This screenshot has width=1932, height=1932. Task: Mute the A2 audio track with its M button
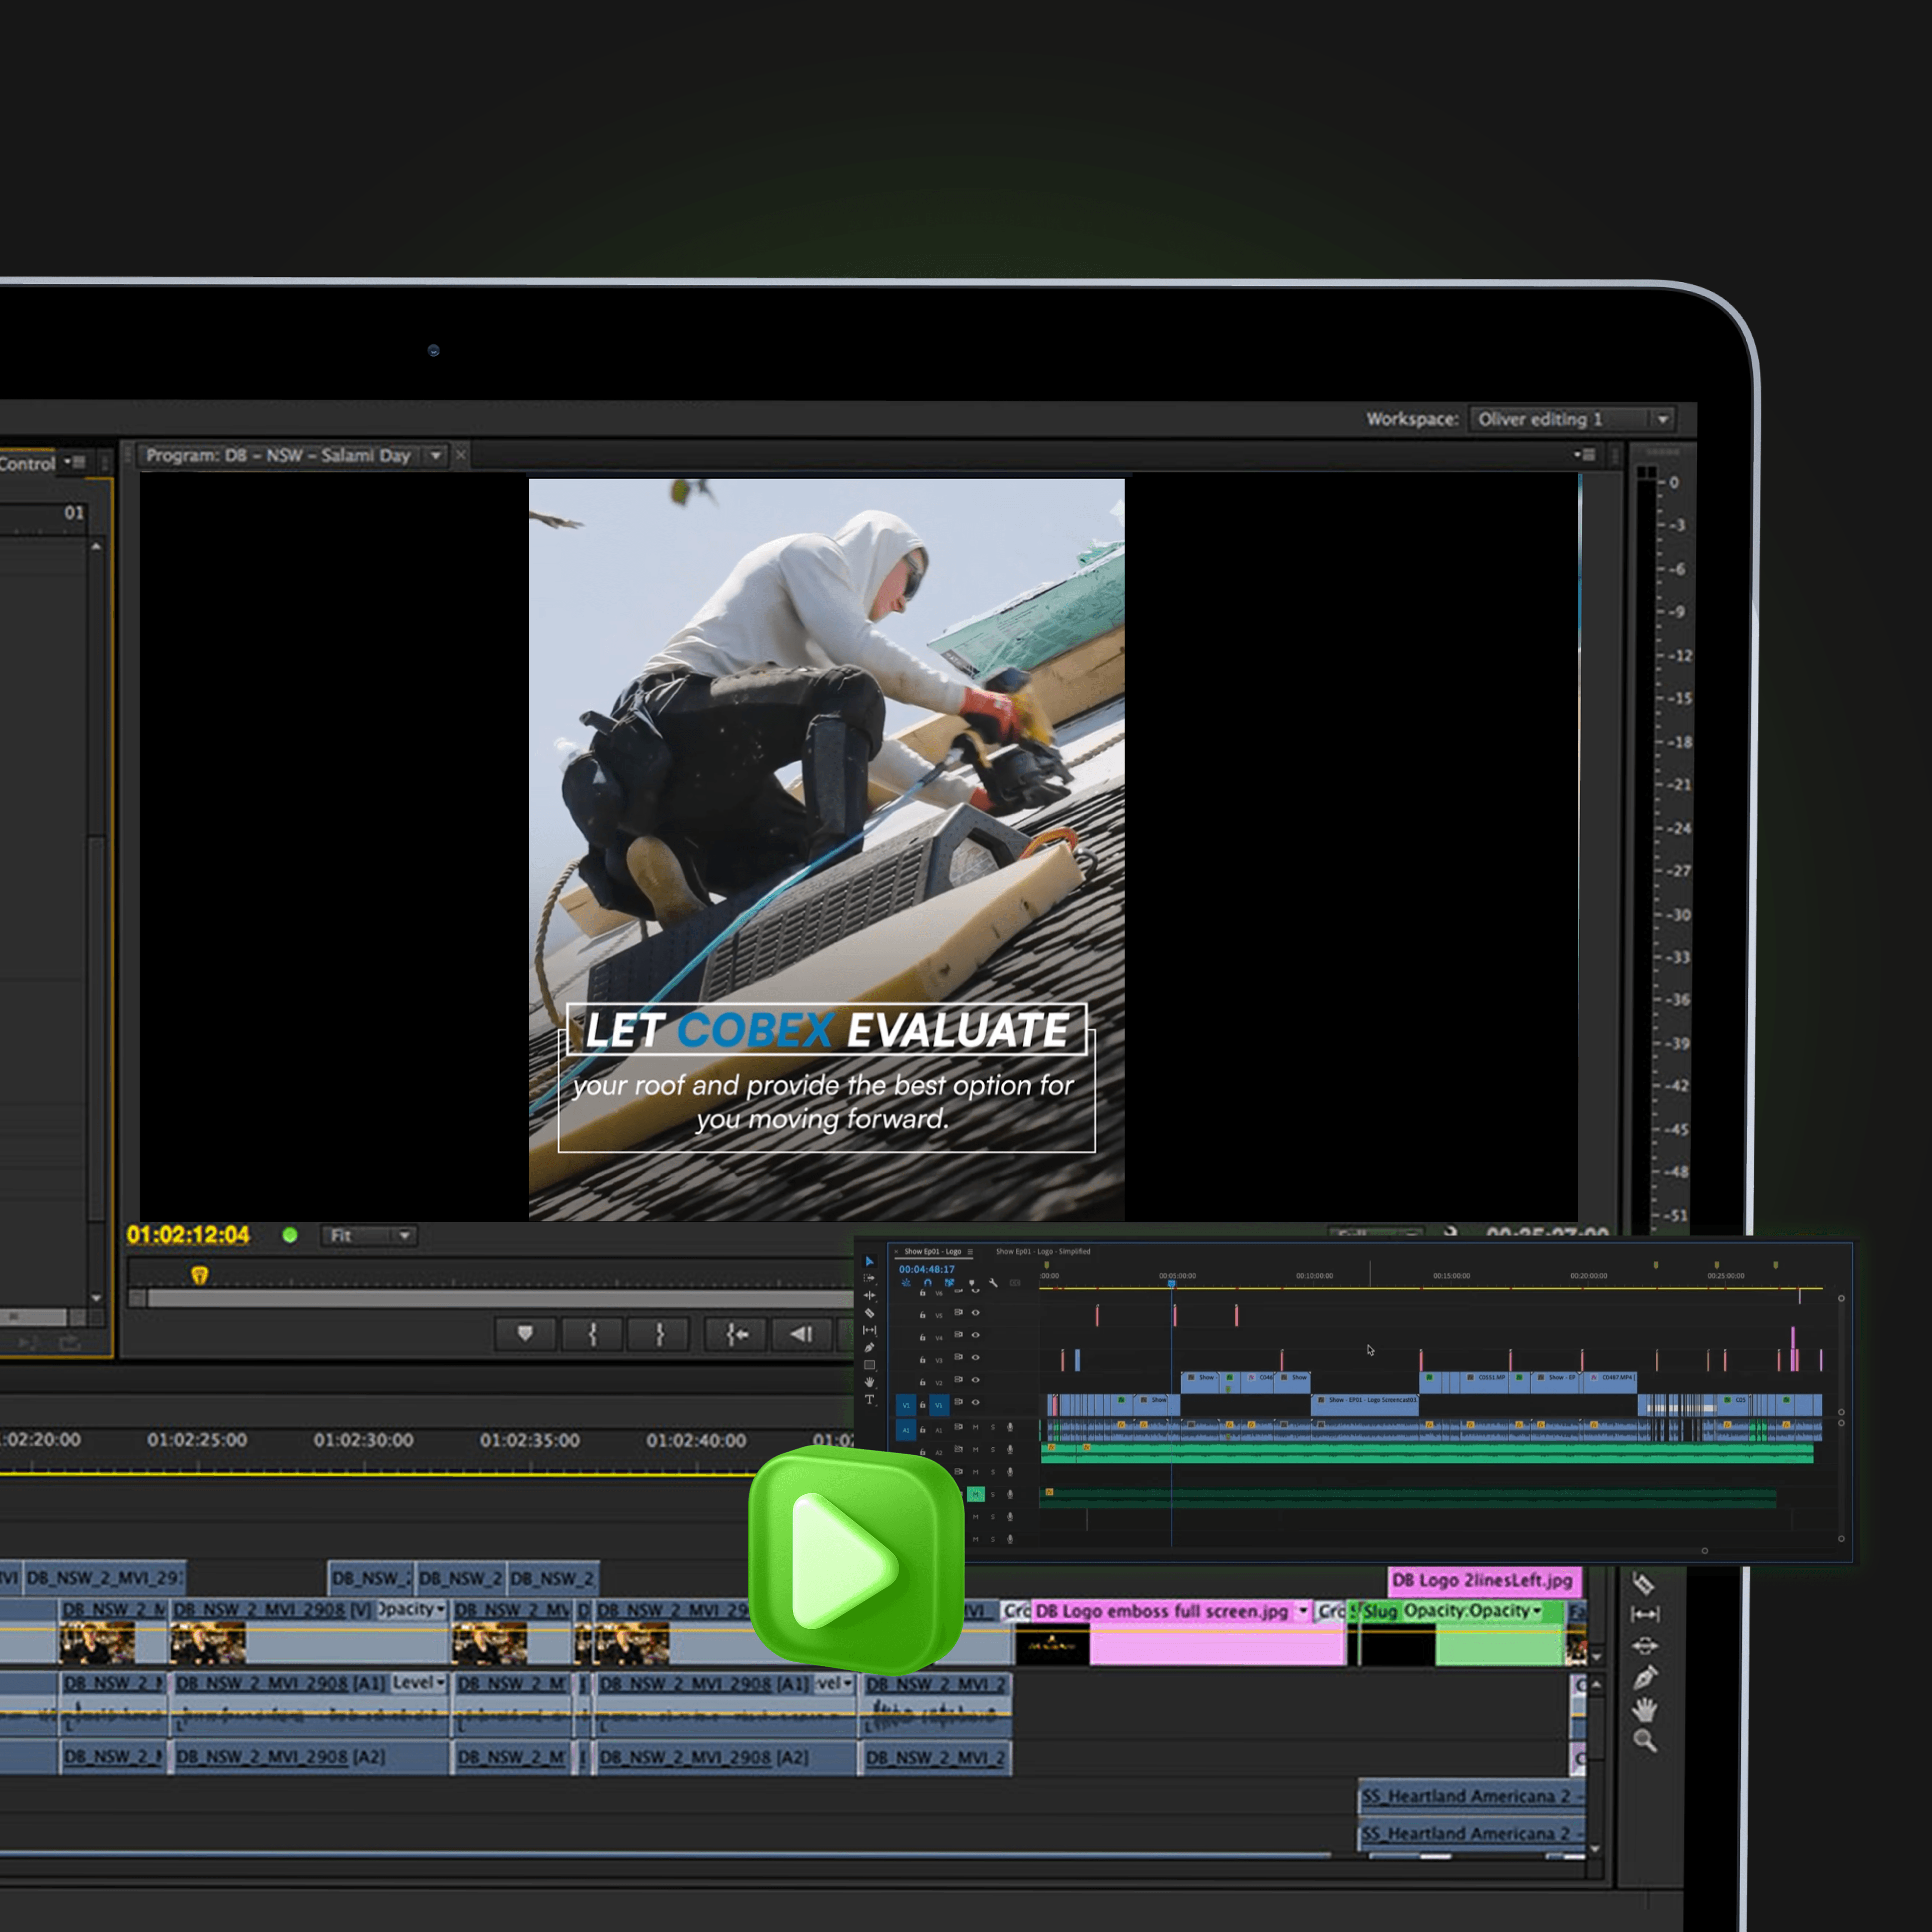(x=977, y=1451)
